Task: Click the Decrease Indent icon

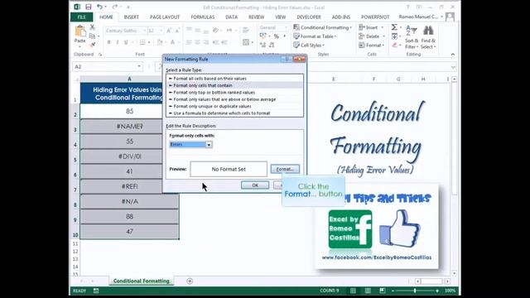Action: pos(215,42)
